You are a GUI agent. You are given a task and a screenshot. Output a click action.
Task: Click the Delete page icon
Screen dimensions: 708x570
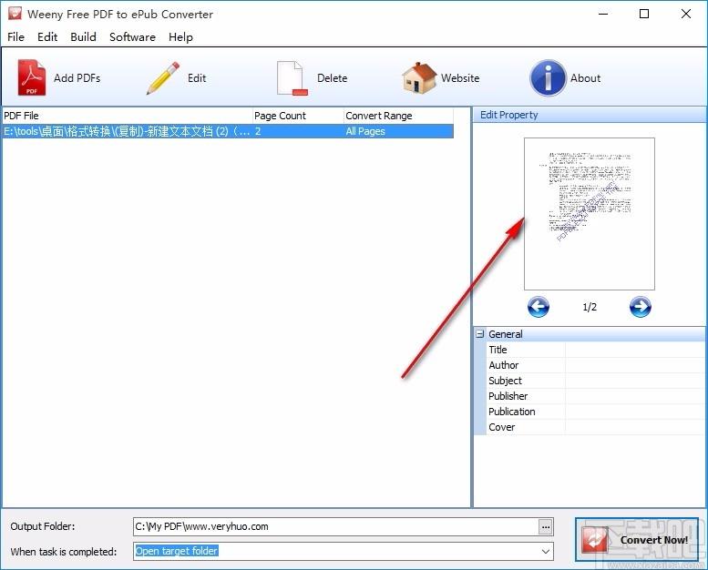point(291,78)
